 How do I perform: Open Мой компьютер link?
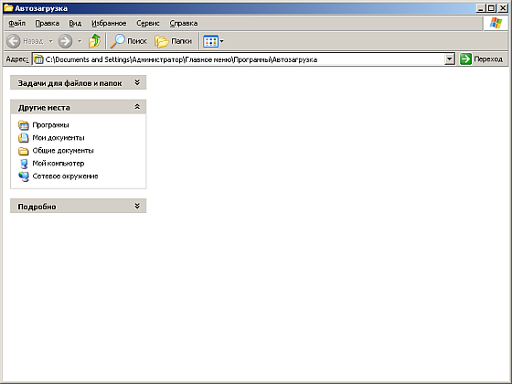click(59, 164)
